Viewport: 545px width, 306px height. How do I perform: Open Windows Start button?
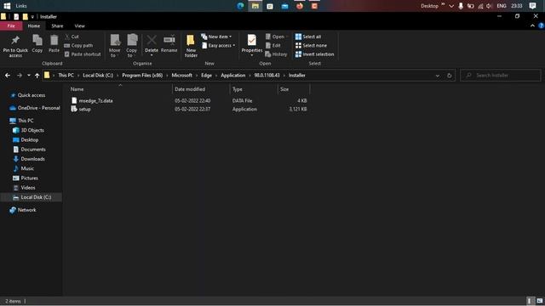(7, 6)
